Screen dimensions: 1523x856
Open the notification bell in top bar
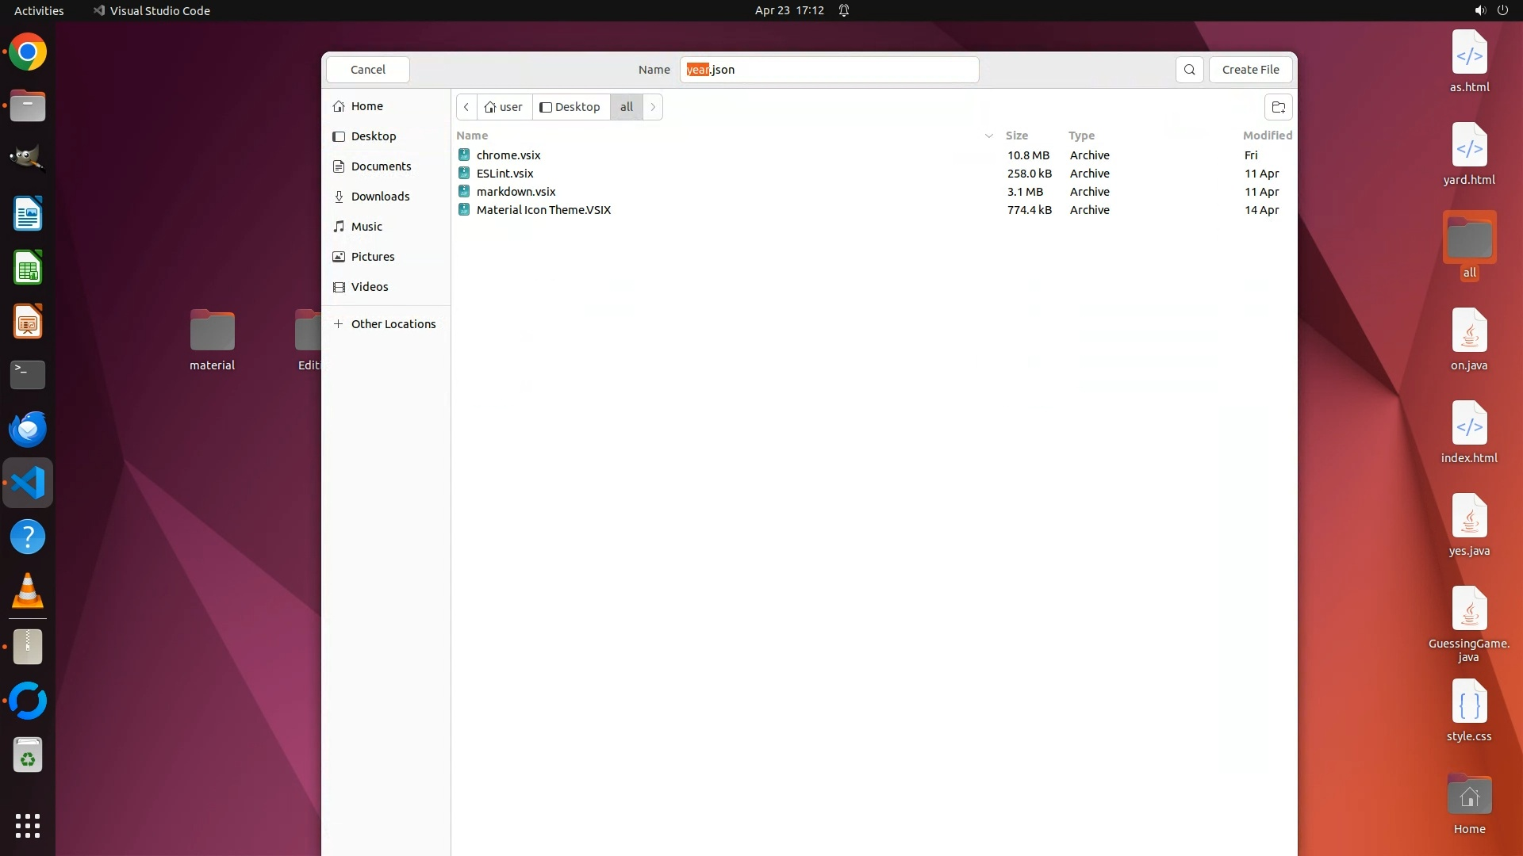tap(844, 10)
